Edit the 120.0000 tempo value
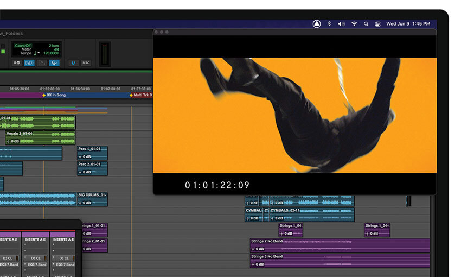 (51, 53)
